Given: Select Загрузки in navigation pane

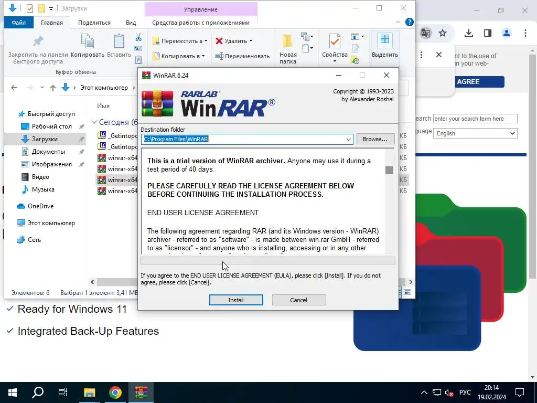Looking at the screenshot, I should (45, 139).
